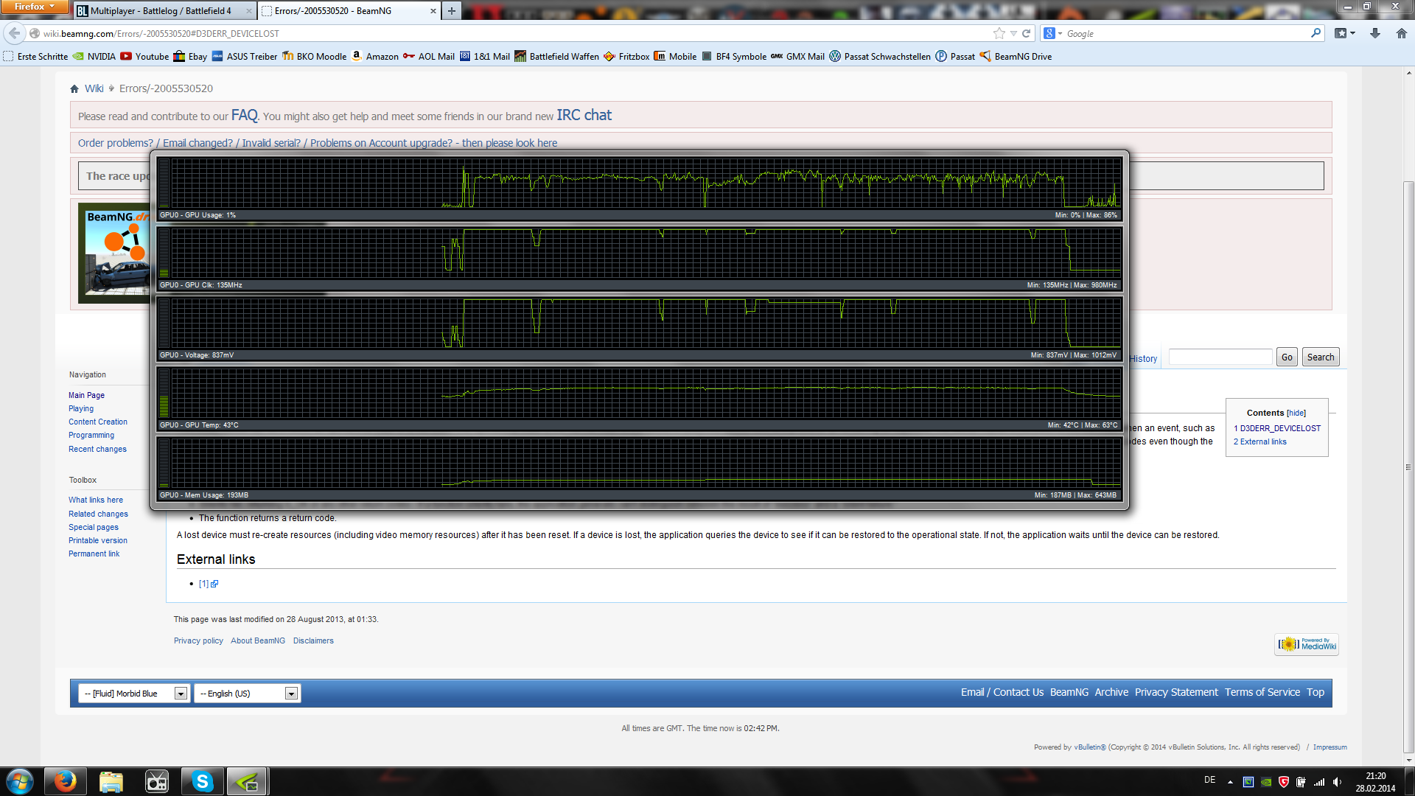The image size is (1415, 796).
Task: Open the Windows Start button
Action: (x=20, y=781)
